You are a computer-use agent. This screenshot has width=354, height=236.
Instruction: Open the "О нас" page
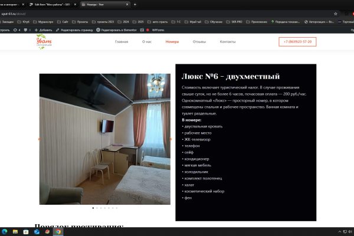[x=147, y=42]
